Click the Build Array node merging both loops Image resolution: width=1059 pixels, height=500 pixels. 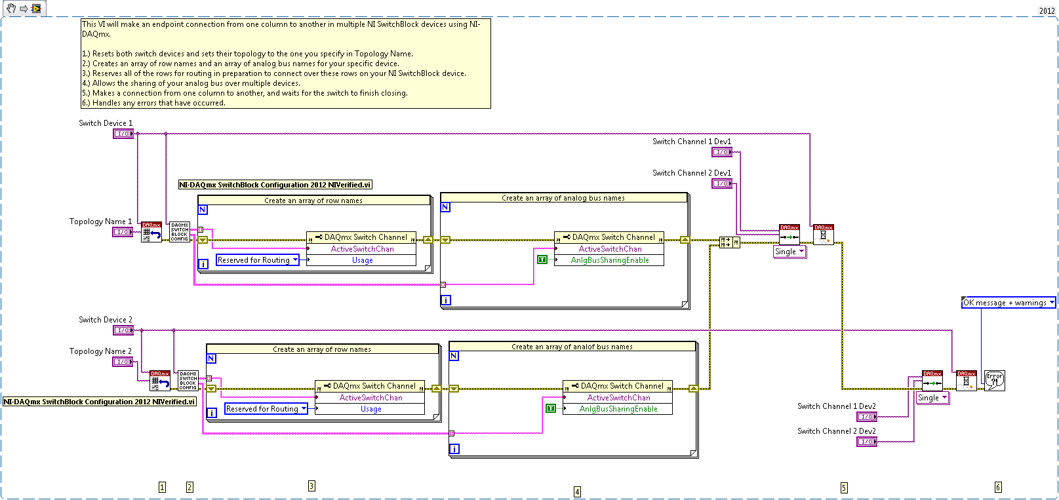coord(730,242)
